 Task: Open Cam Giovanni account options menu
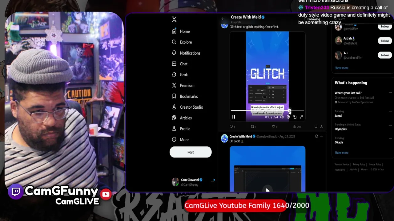pos(212,182)
